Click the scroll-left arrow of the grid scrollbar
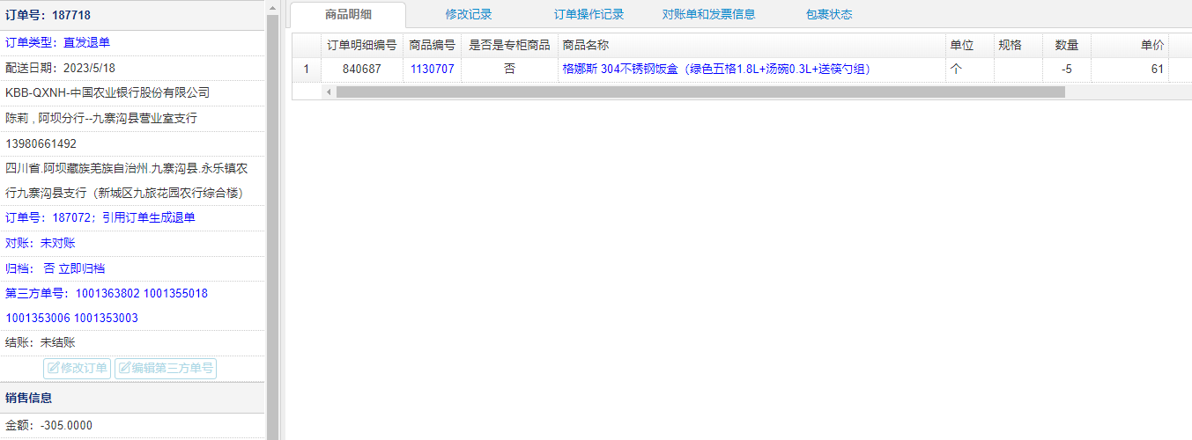 tap(329, 92)
